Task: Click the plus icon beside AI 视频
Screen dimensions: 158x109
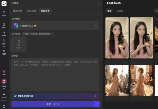Action: point(99,3)
